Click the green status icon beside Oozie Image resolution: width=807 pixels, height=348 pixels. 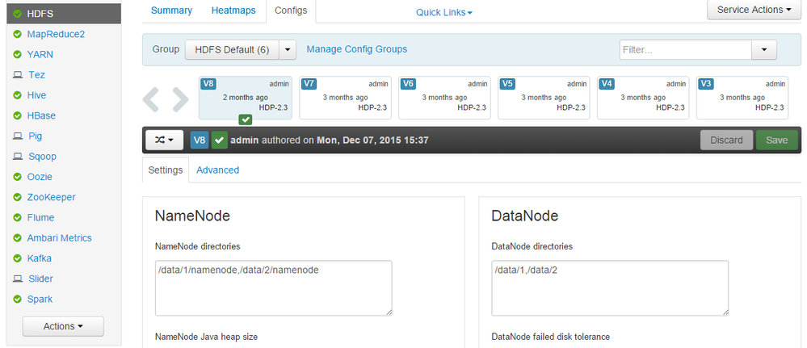pos(18,177)
